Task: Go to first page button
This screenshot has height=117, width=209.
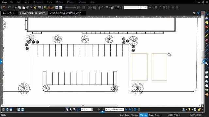Action: pyautogui.click(x=99, y=109)
